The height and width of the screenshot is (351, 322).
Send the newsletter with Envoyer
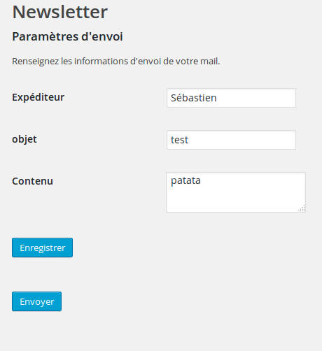click(x=36, y=301)
